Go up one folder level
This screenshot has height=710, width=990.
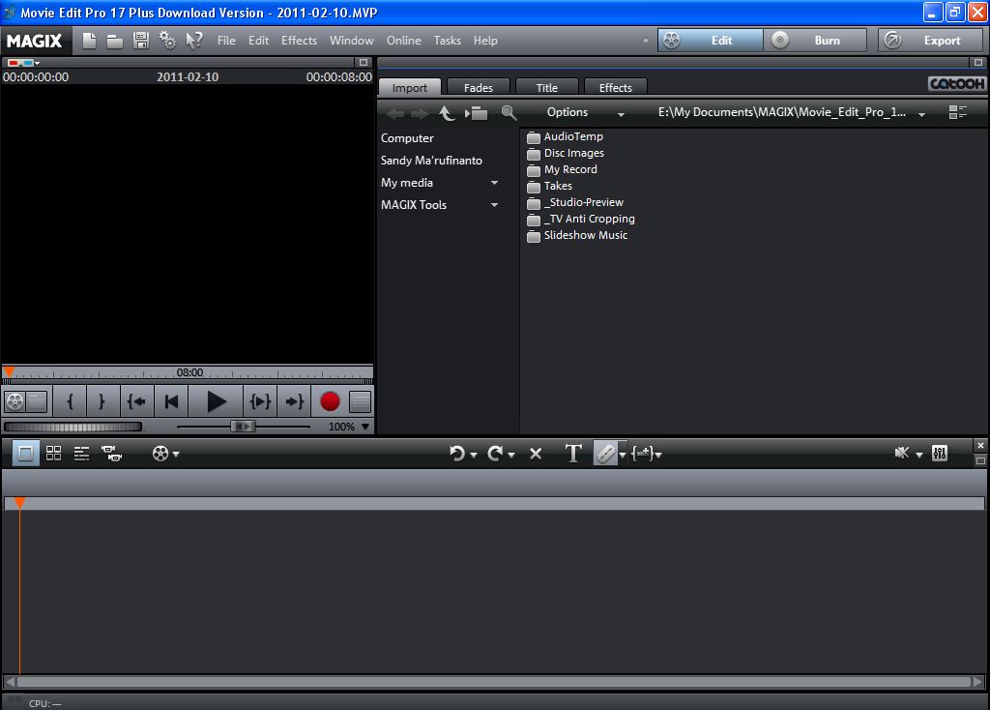447,113
